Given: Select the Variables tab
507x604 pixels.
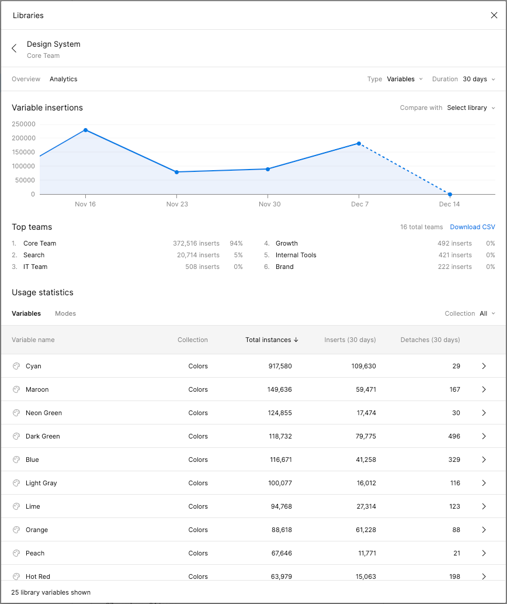Looking at the screenshot, I should coord(26,313).
